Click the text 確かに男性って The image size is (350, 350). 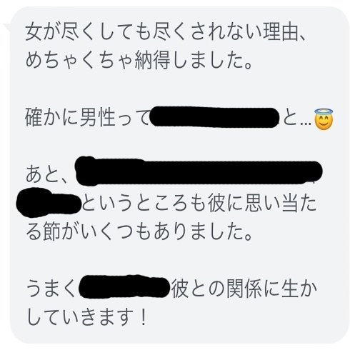87,117
